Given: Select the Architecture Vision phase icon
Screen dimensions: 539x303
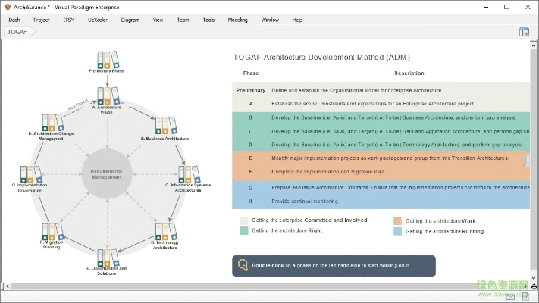Looking at the screenshot, I should pyautogui.click(x=108, y=96).
